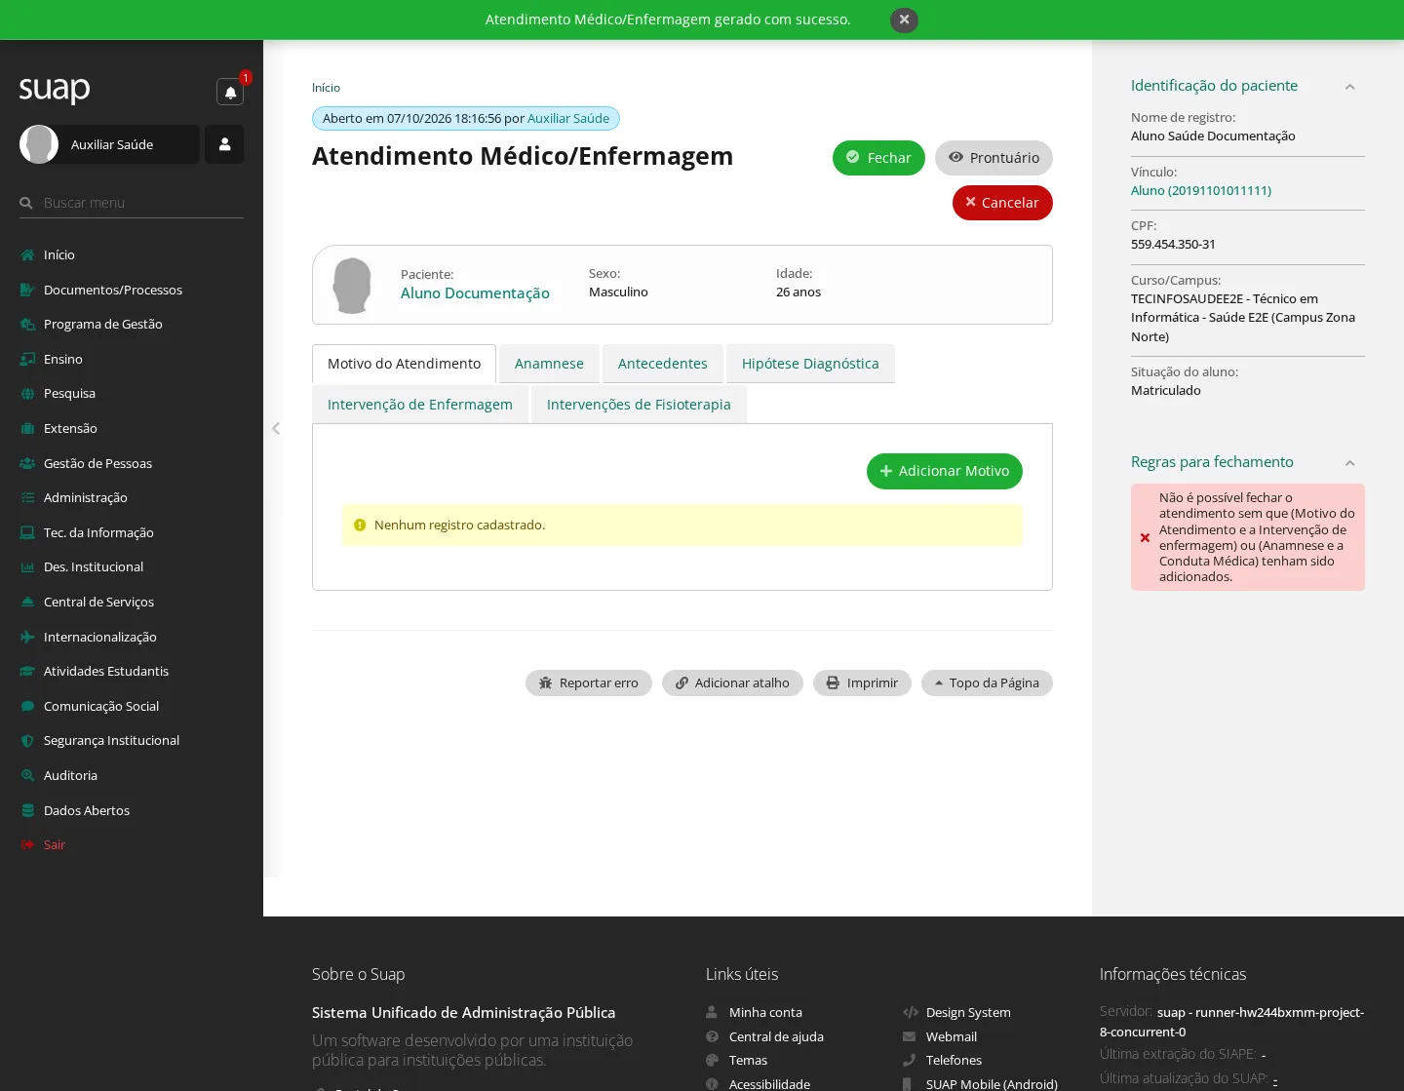
Task: Click the Auxiliar Saúde link in status badge
Action: [x=568, y=119]
